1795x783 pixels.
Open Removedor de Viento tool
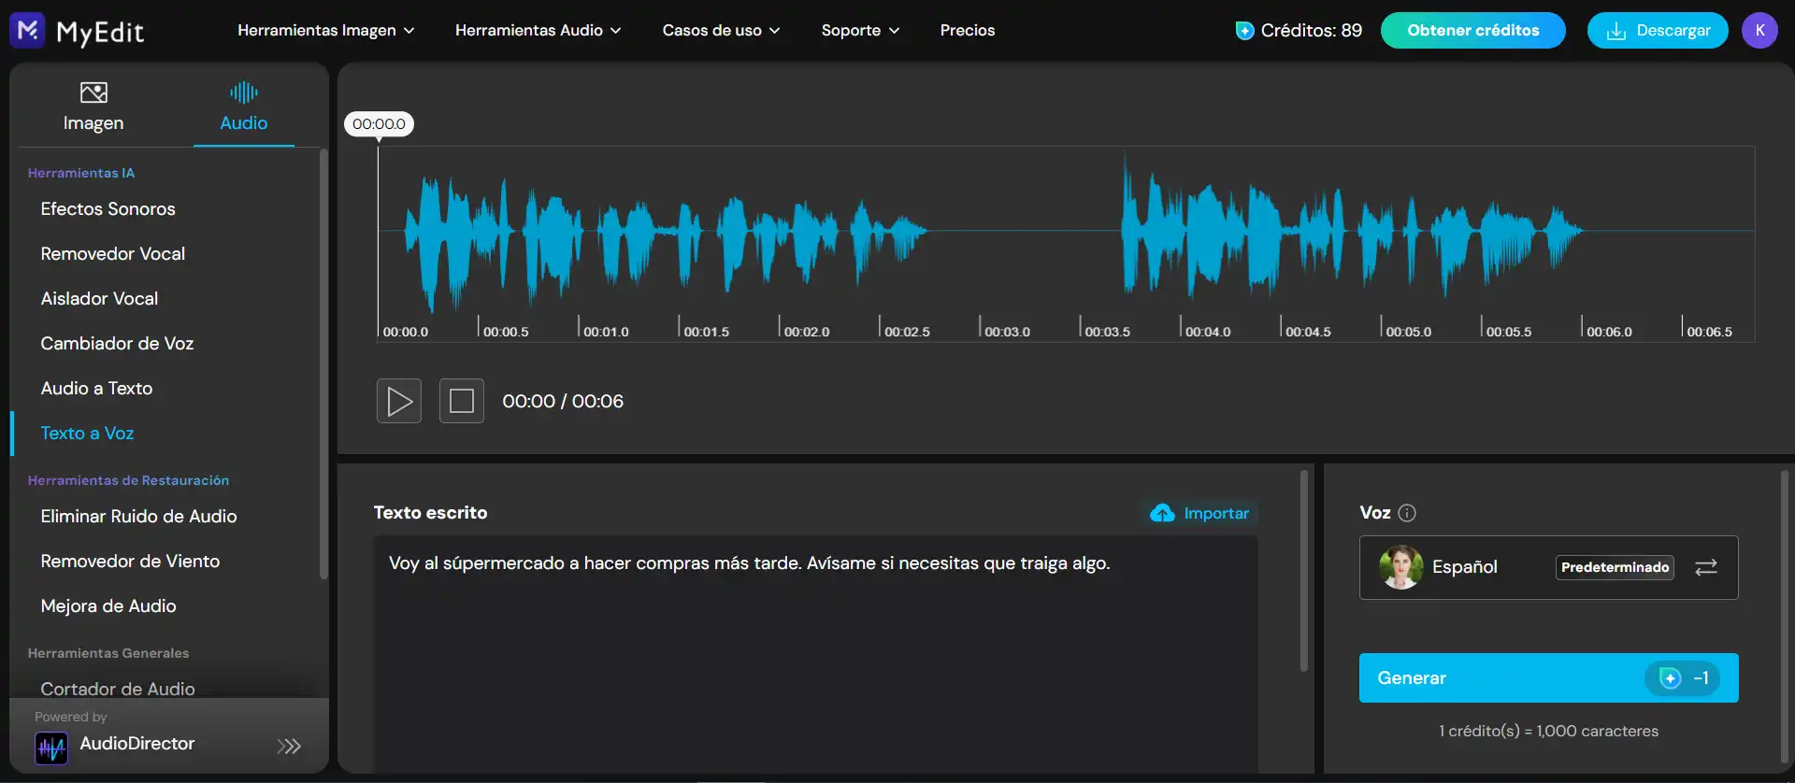(131, 562)
